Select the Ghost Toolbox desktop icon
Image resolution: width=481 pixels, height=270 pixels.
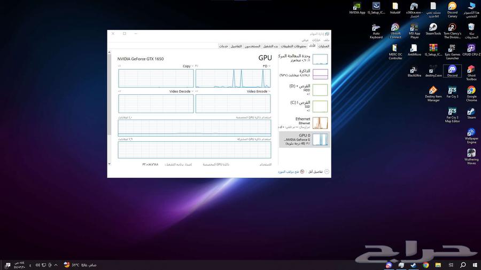[471, 73]
